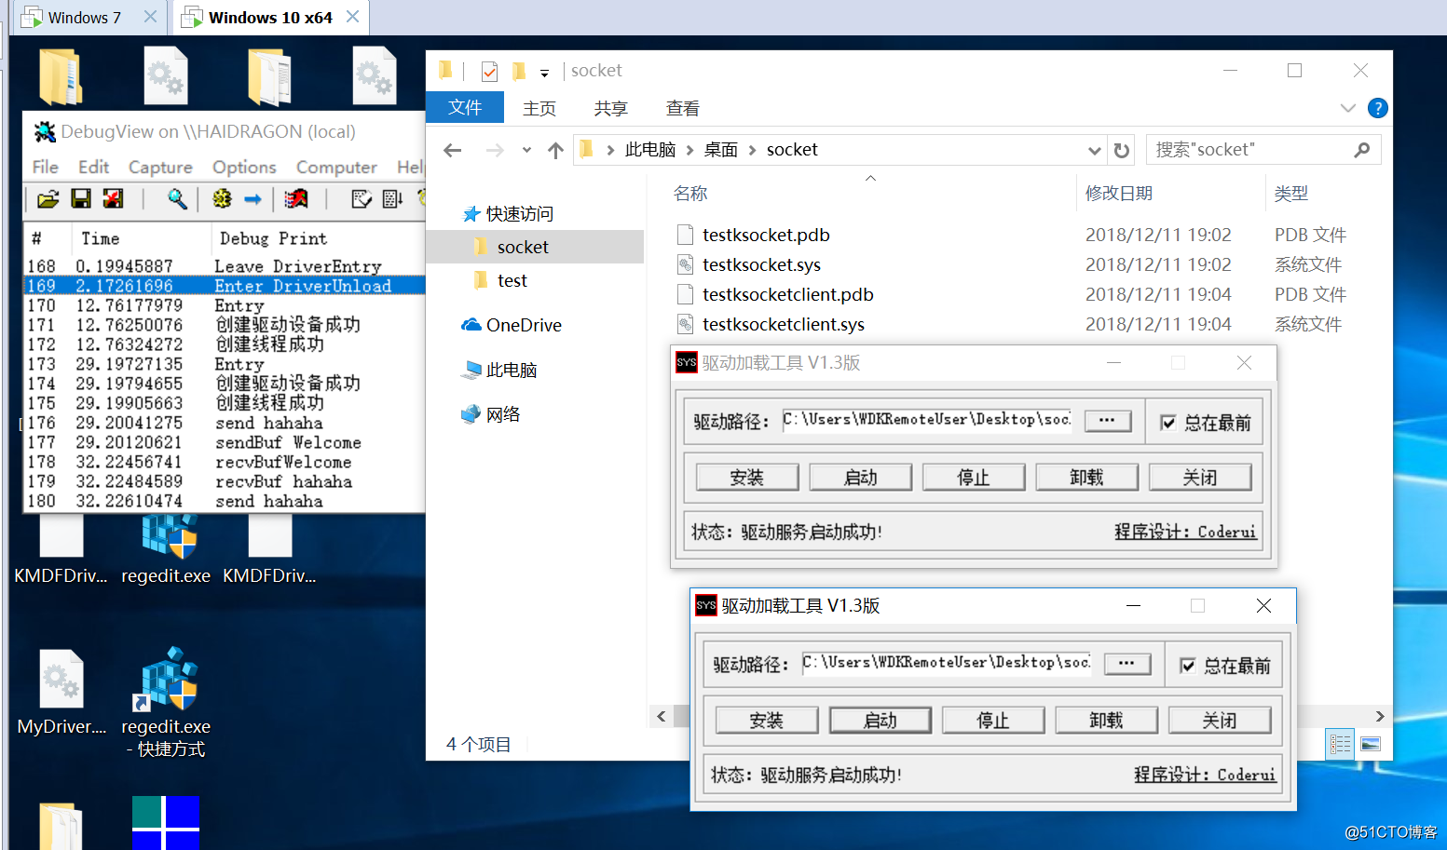Toggle the Capture Kernel gear icon in DebugView

click(222, 198)
